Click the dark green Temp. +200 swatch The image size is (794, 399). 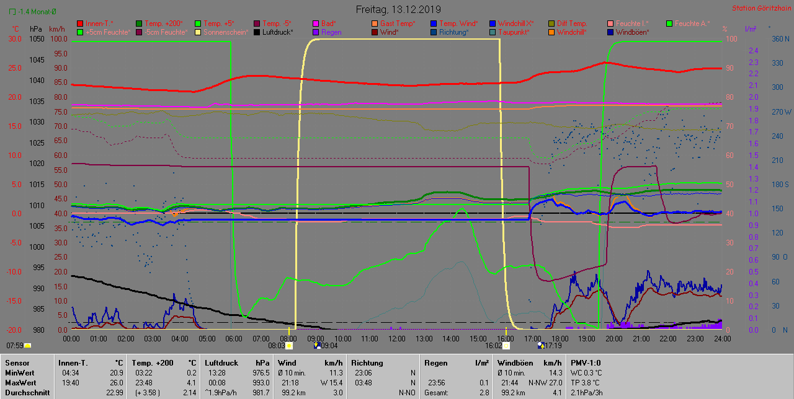140,24
